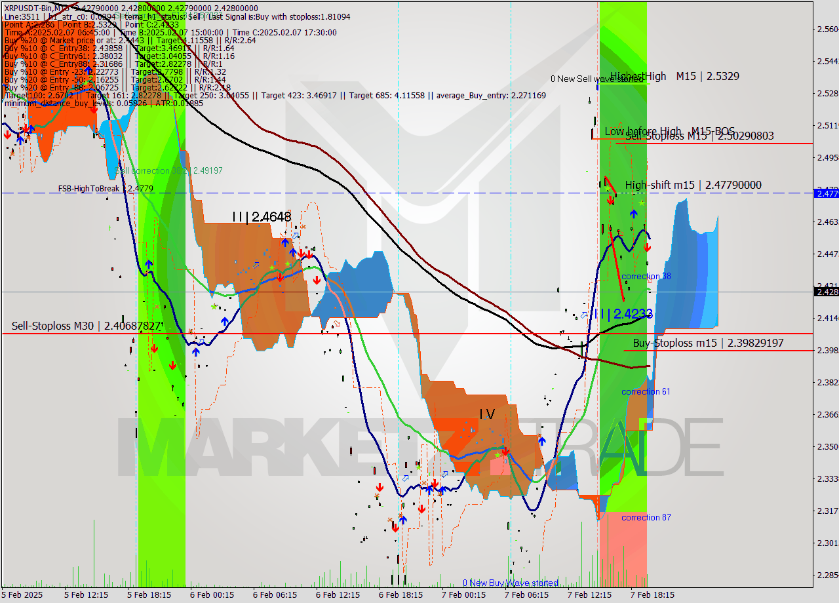This screenshot has width=839, height=603.
Task: Select the HighestHigh M15 | 2.5329 label
Action: click(676, 77)
